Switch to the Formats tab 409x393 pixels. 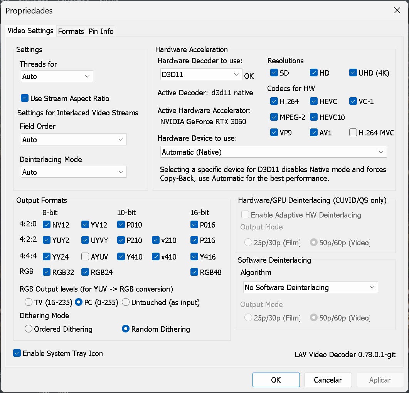point(71,32)
